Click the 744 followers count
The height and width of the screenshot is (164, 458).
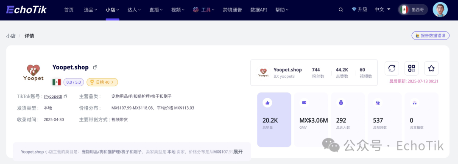[x=316, y=70]
